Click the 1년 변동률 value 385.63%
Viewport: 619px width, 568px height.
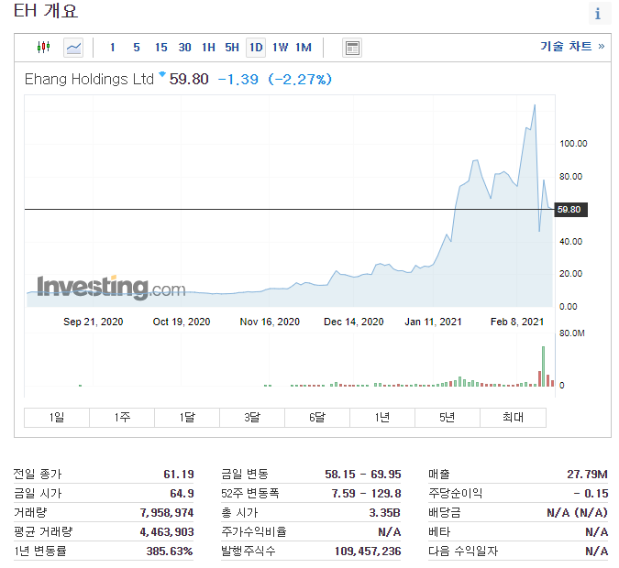point(170,551)
